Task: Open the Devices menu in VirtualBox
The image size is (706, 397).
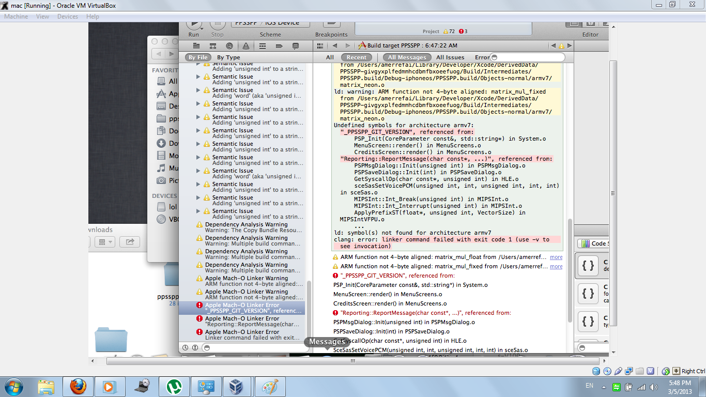Action: 68,17
